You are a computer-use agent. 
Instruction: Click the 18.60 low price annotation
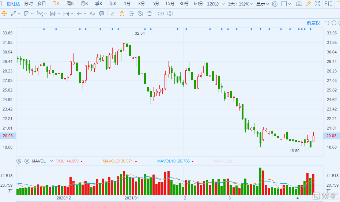click(x=294, y=151)
